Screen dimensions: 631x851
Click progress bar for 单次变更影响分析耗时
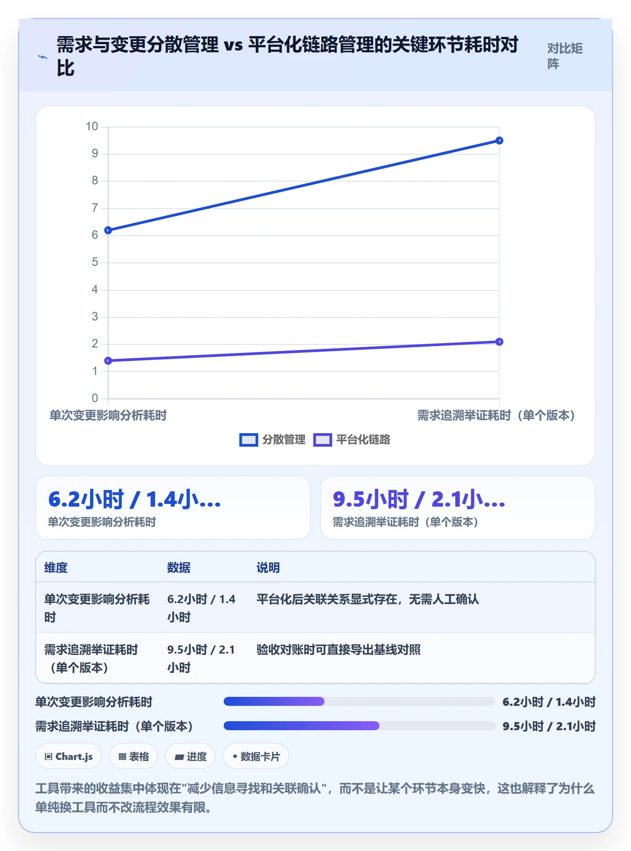359,701
